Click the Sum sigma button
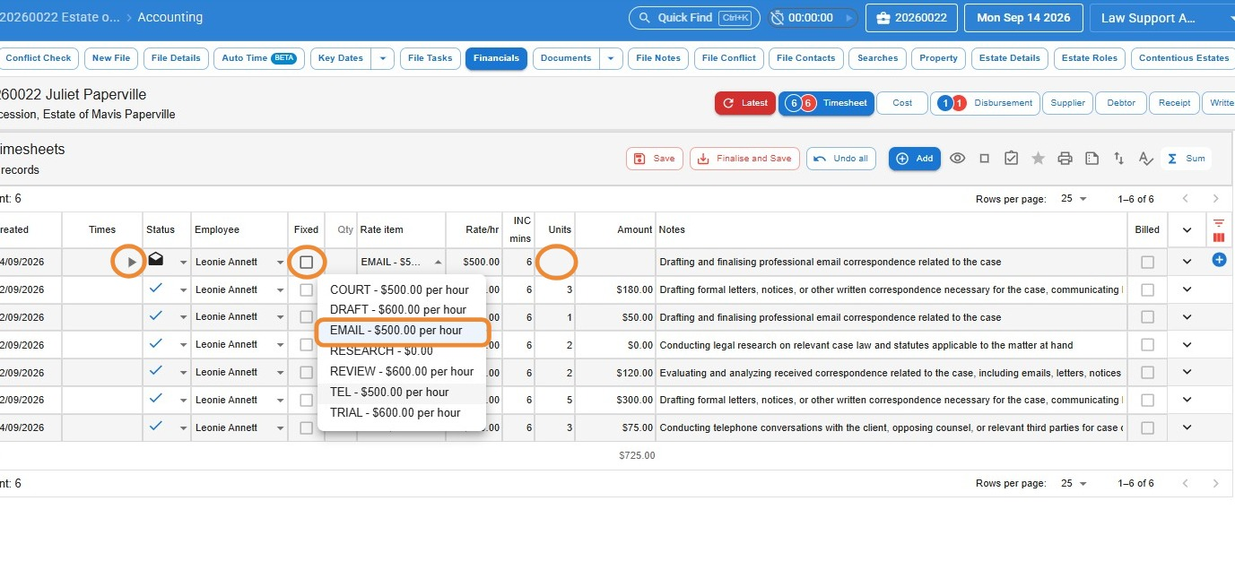 [1187, 159]
